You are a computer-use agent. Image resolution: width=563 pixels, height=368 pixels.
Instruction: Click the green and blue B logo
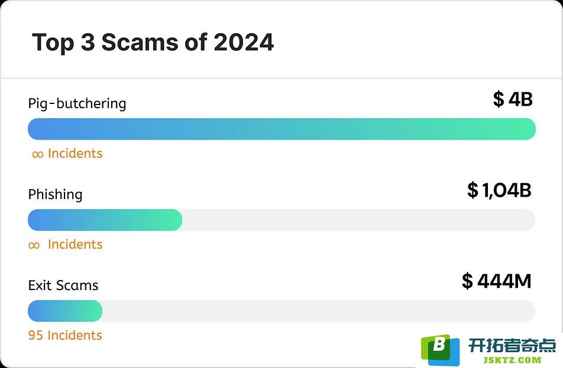pos(441,350)
